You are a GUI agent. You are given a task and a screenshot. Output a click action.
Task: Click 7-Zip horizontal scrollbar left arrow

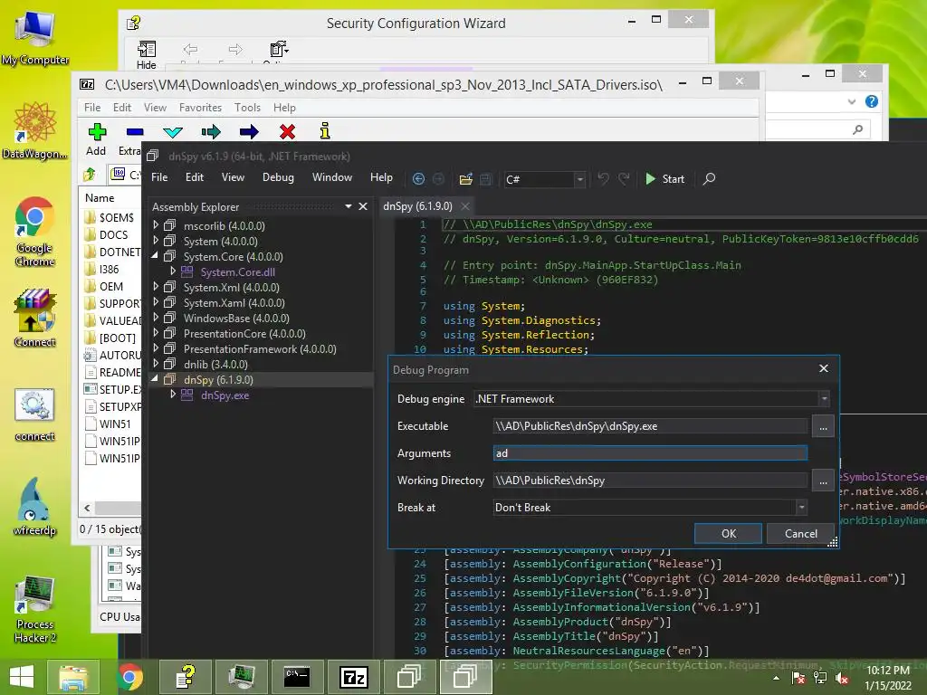(88, 508)
